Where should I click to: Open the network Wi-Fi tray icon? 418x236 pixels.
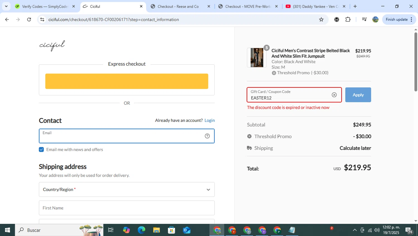click(370, 230)
